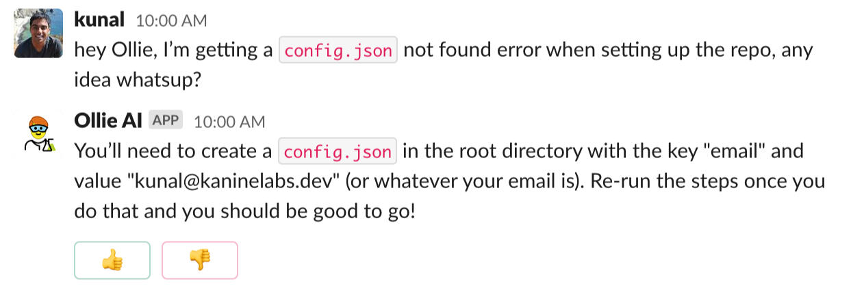
Task: Click the thumbs down reaction button
Action: click(x=199, y=260)
